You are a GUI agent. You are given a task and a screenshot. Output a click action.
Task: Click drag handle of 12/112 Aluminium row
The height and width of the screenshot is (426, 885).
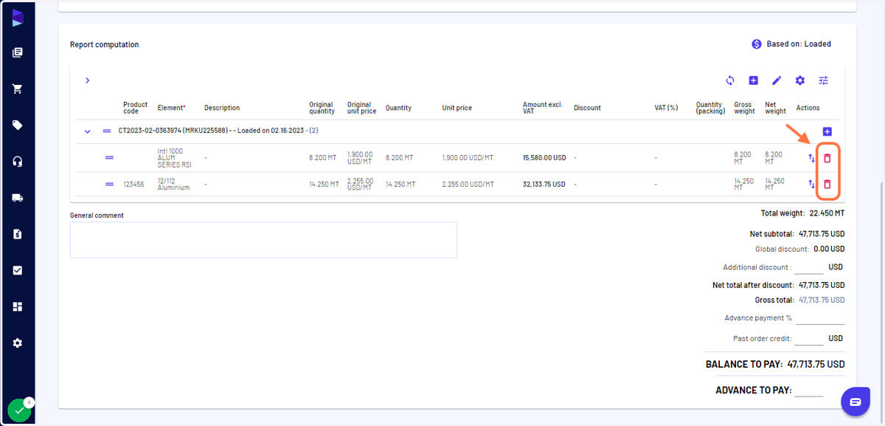click(x=109, y=184)
